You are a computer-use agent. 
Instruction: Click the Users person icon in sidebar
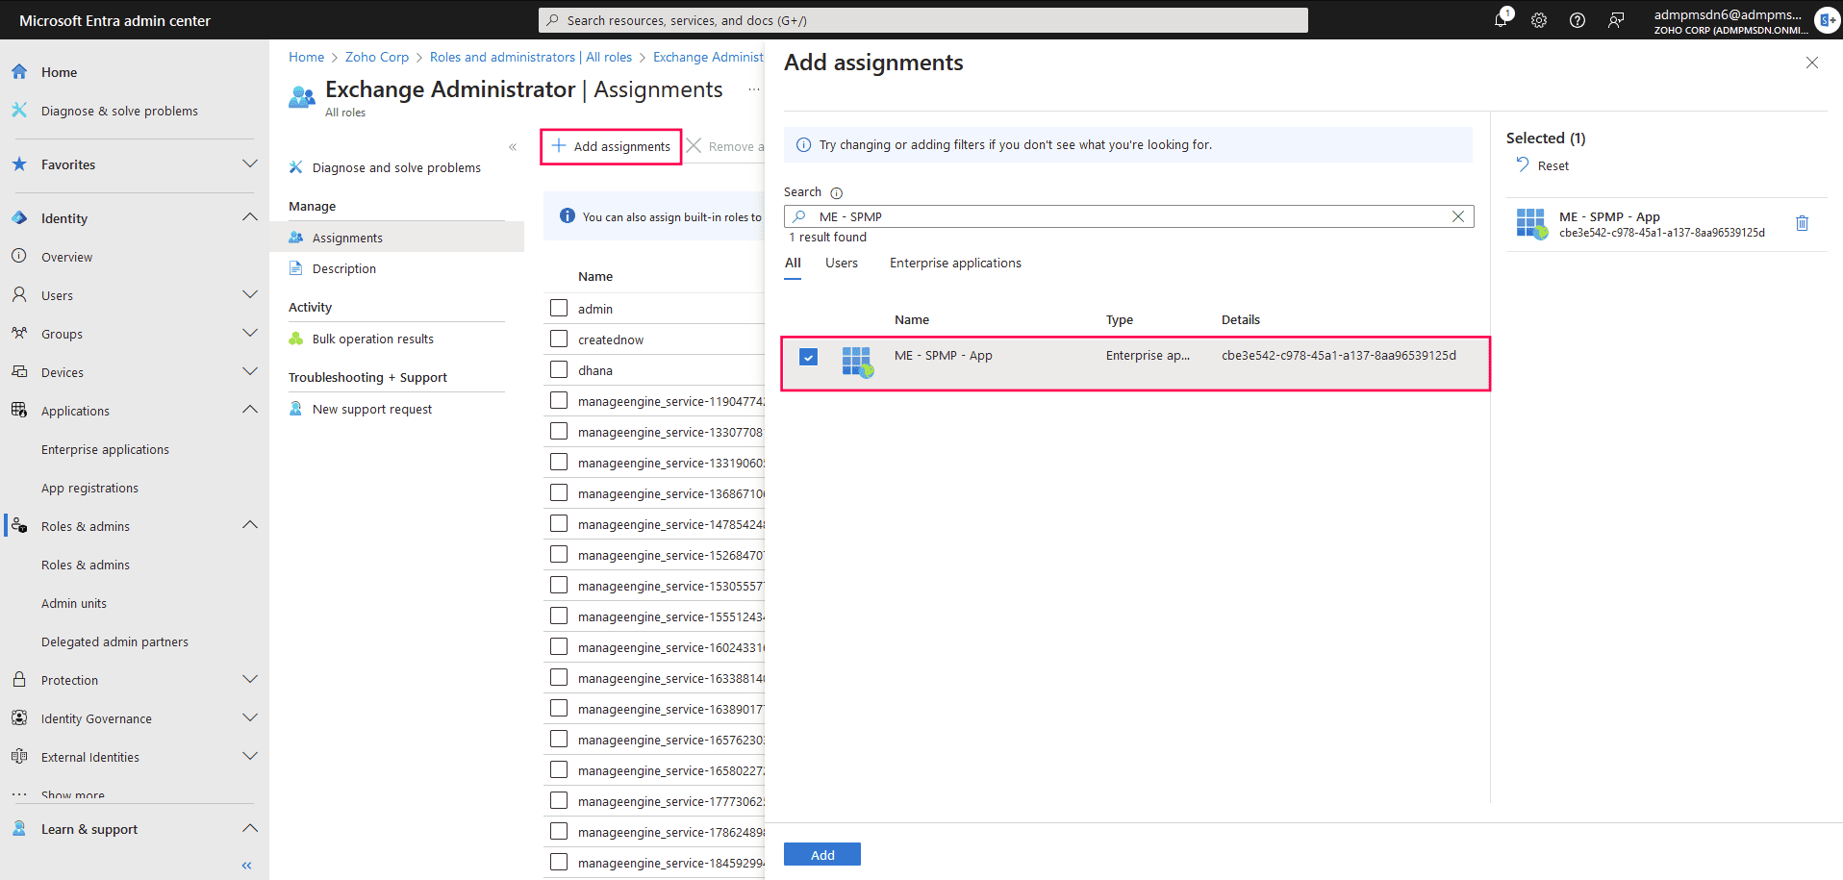tap(19, 295)
